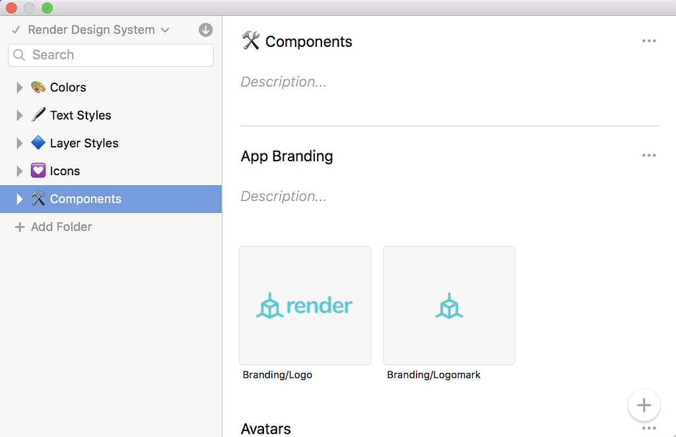Open the Branding/Logo thumbnail

coord(305,305)
